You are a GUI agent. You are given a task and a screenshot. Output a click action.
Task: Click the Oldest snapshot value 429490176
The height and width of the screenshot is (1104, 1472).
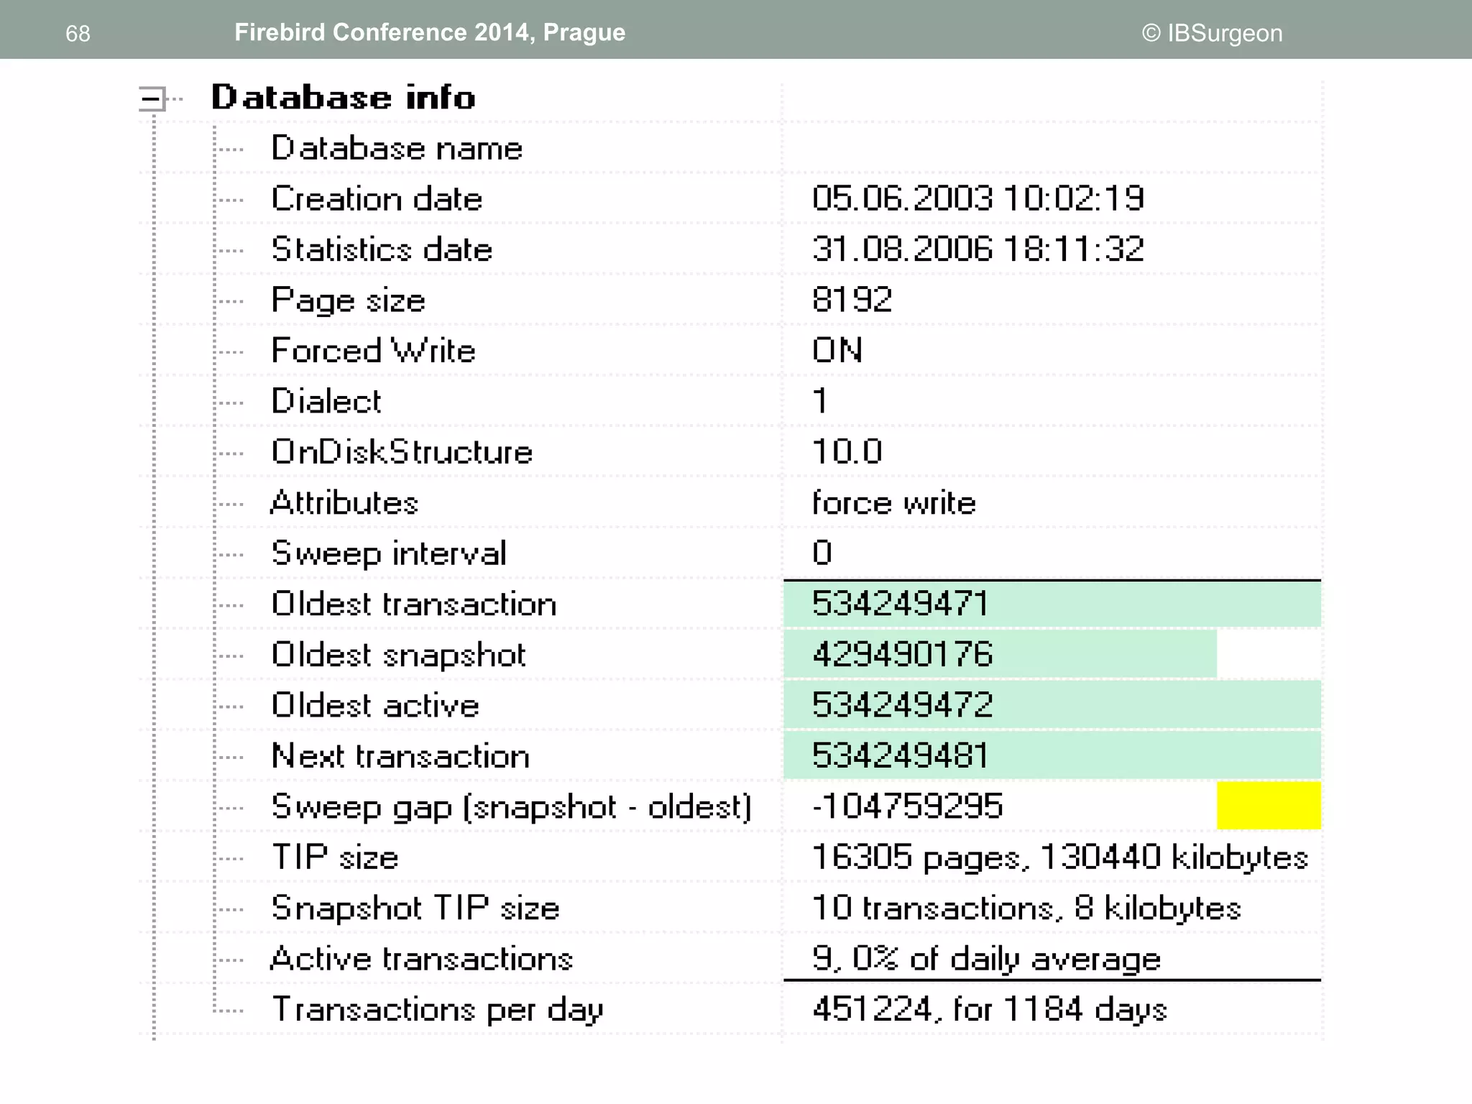point(902,655)
